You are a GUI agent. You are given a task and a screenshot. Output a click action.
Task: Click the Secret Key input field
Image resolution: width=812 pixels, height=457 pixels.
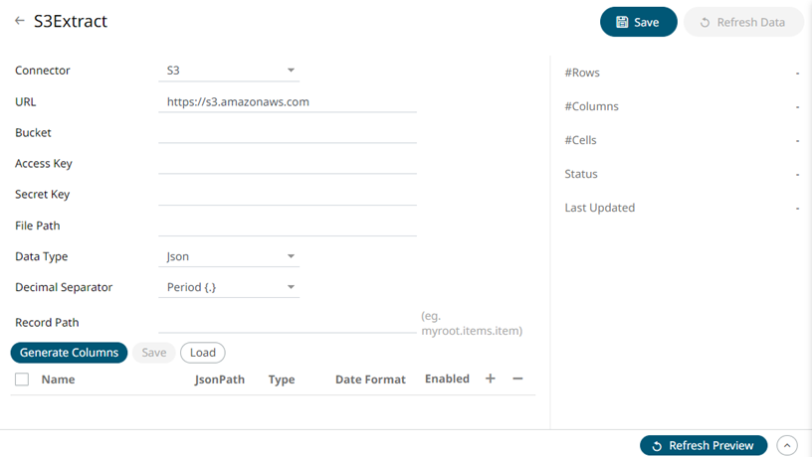(x=287, y=194)
